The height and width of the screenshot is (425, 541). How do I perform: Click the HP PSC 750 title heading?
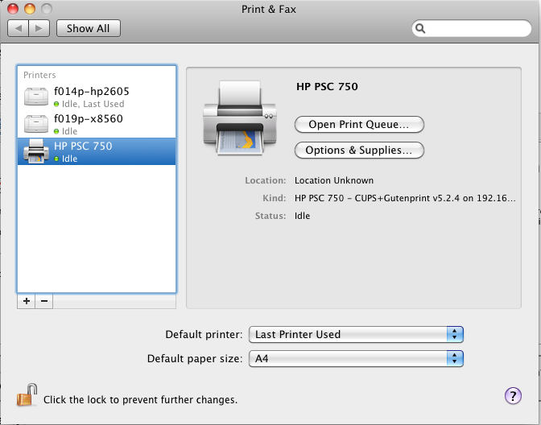click(327, 86)
